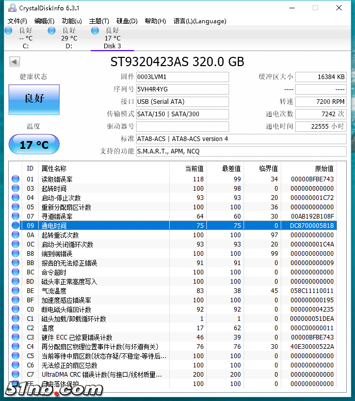Click the status orb for drive C:
Image resolution: width=355 pixels, height=401 pixels.
tap(8, 31)
